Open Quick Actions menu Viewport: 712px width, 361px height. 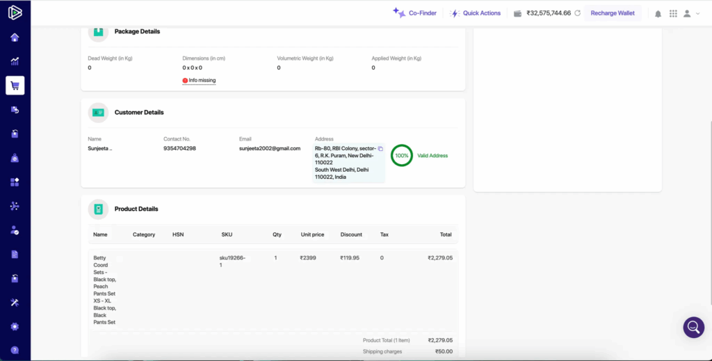[x=476, y=13]
